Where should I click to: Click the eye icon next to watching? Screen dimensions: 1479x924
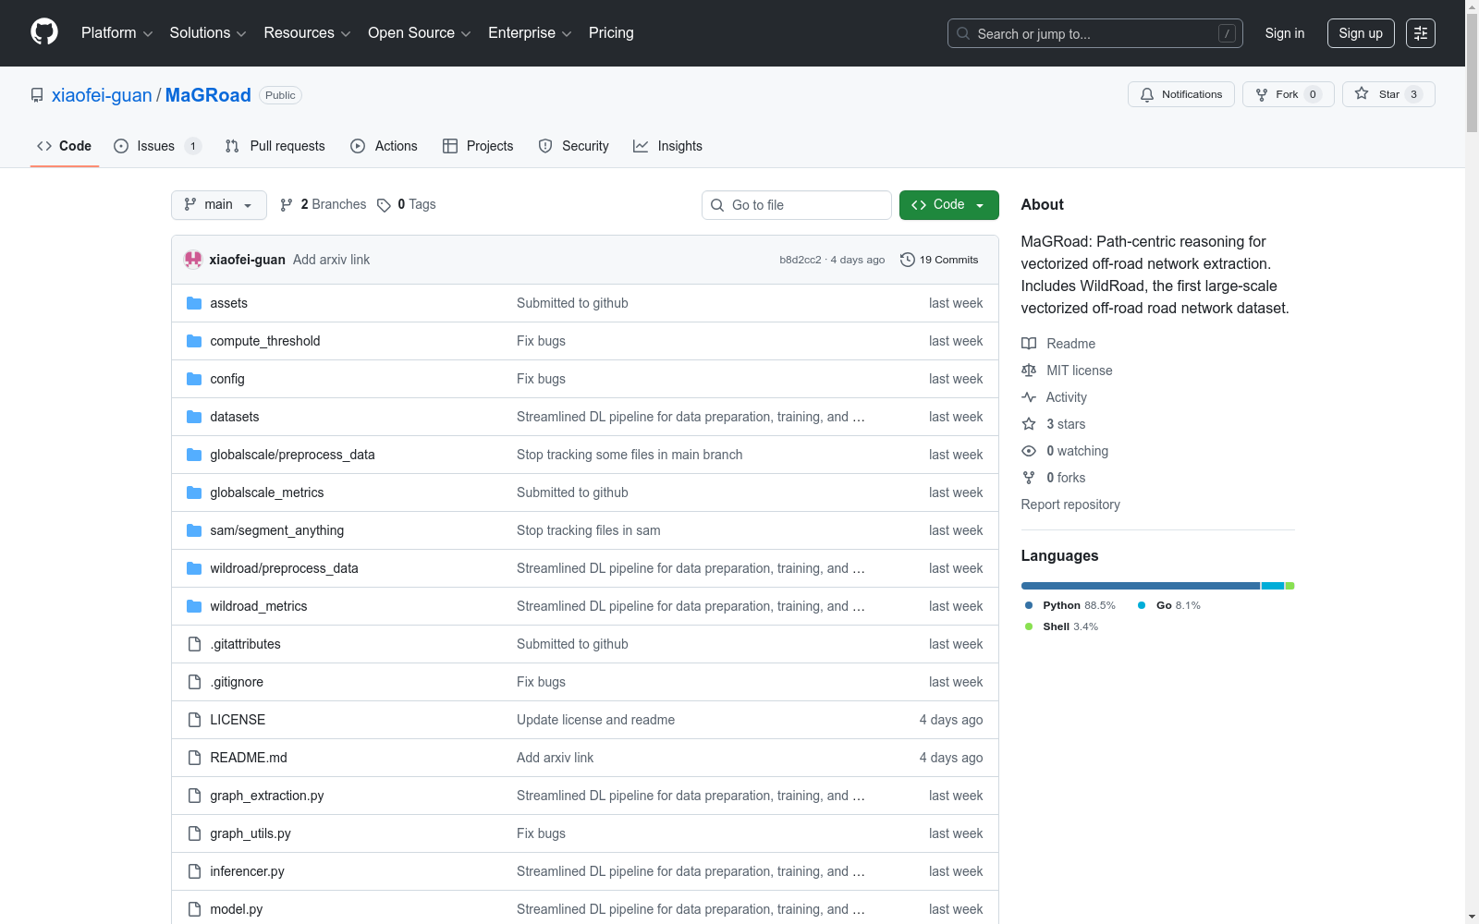1029,451
